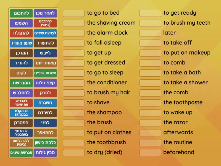Click the answer box next to "beforehand"
The image size is (221, 166).
150,152
